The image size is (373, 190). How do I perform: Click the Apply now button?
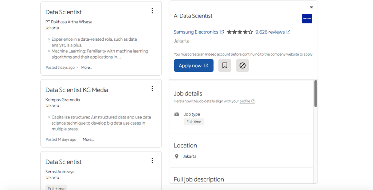tap(194, 65)
